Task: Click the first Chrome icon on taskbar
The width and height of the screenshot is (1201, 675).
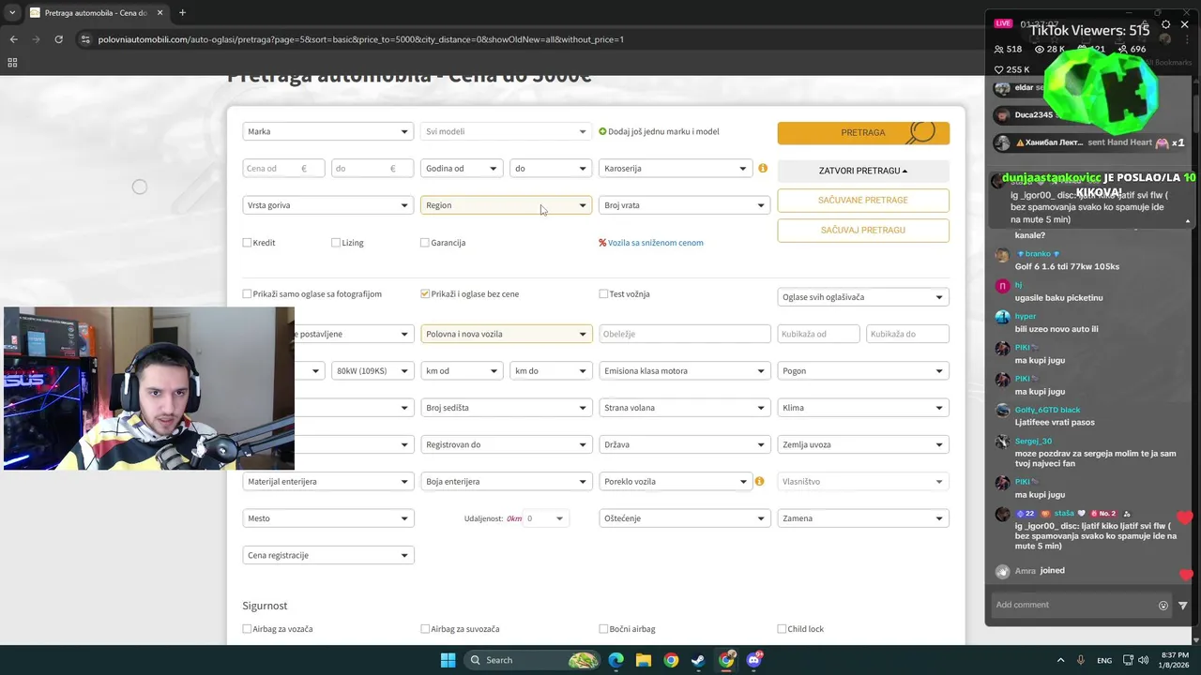Action: point(671,660)
